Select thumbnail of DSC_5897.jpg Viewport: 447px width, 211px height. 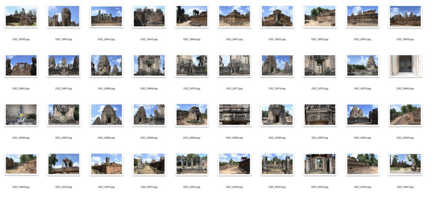pyautogui.click(x=320, y=115)
